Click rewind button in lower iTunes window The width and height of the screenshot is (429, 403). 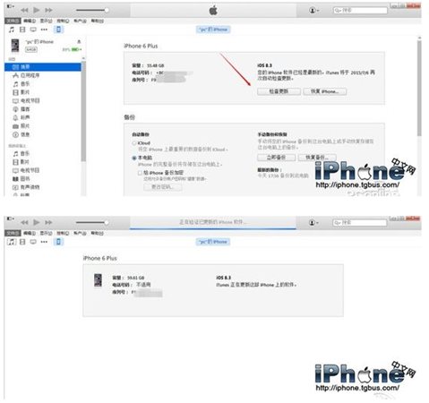point(24,222)
